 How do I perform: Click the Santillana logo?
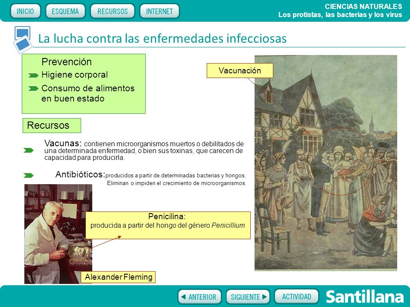click(x=365, y=297)
